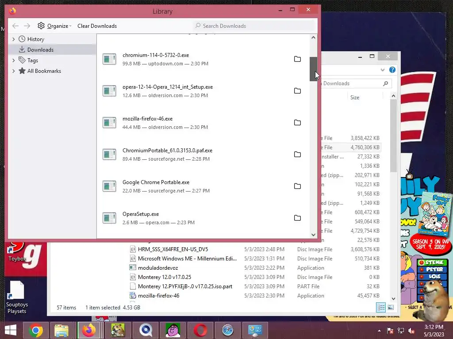Select mozilla-firefox-46 in Explorer list
Viewport: 453px width, 339px height.
click(x=159, y=295)
